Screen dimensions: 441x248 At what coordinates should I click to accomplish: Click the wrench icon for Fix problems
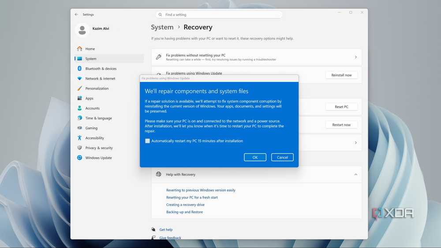(x=159, y=57)
